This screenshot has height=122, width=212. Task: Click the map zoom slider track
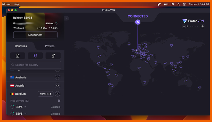[x=193, y=26]
